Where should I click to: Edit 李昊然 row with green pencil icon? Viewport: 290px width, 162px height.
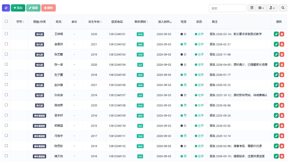pyautogui.click(x=276, y=44)
